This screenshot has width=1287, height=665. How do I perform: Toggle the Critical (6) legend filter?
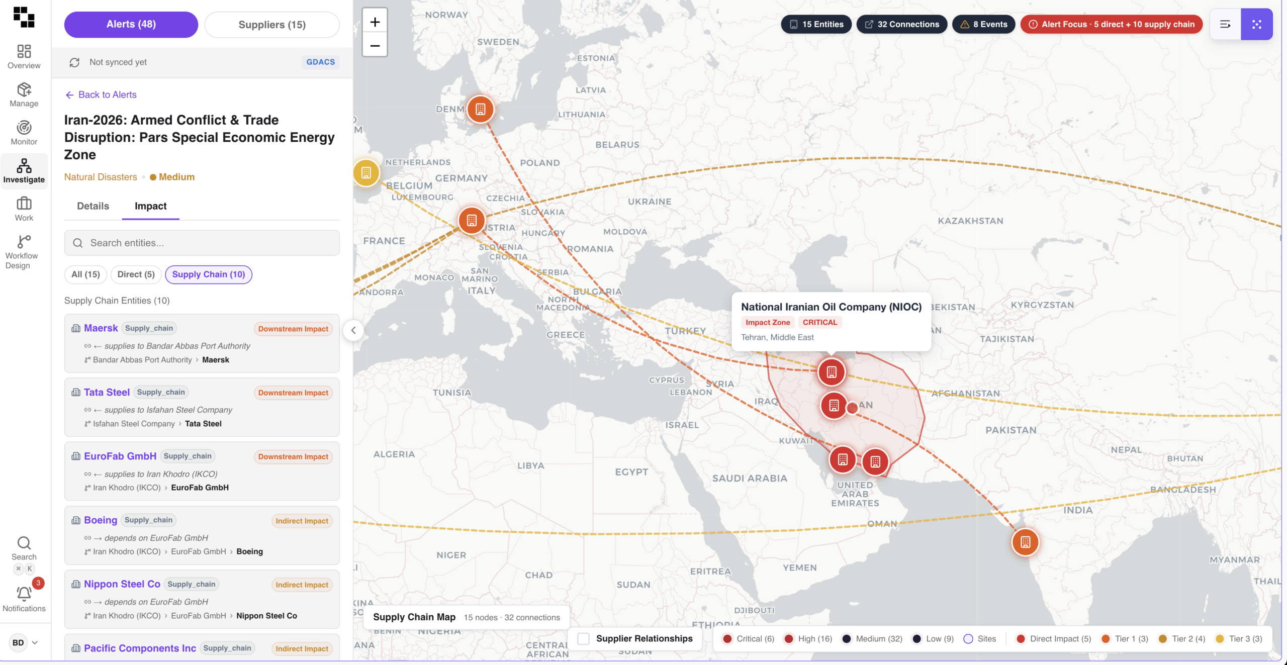click(749, 638)
